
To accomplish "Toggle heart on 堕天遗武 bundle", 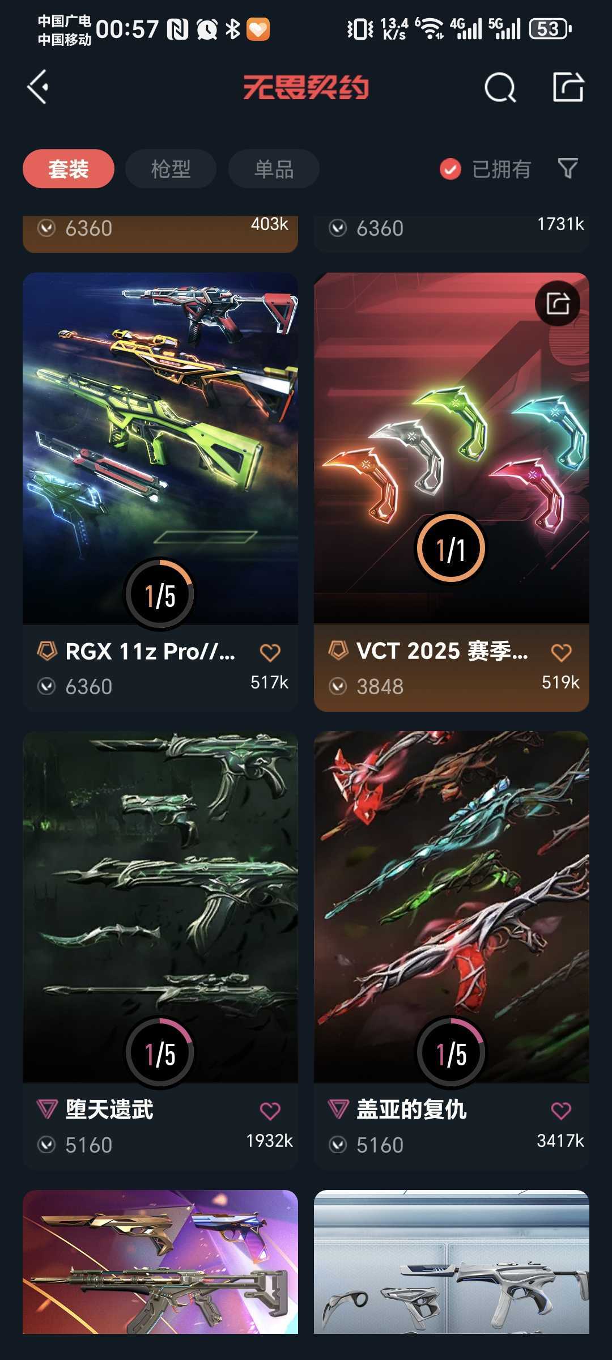I will click(270, 1111).
